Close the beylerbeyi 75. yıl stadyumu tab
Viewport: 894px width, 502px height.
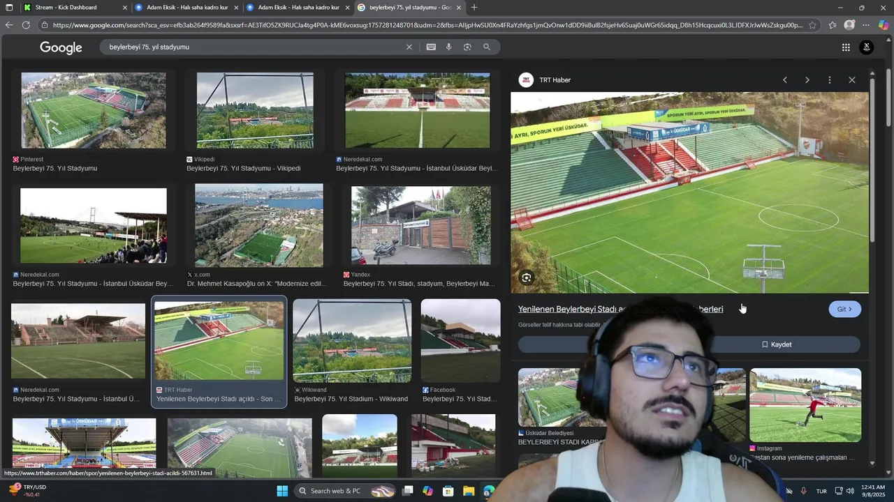coord(459,8)
